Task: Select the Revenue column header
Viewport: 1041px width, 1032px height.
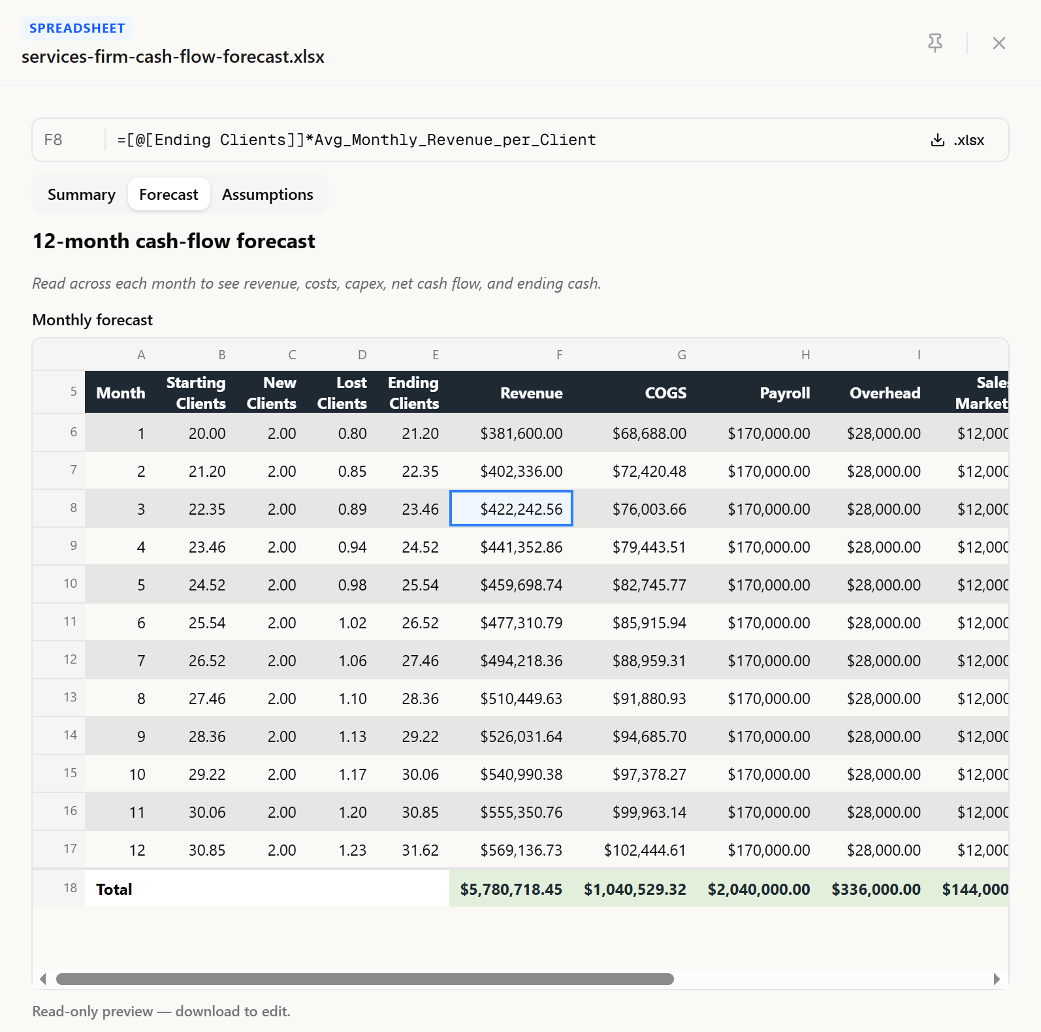Action: (511, 393)
